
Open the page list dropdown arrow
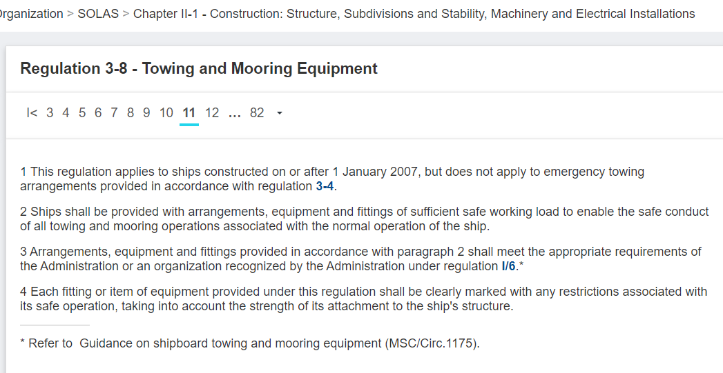[279, 113]
